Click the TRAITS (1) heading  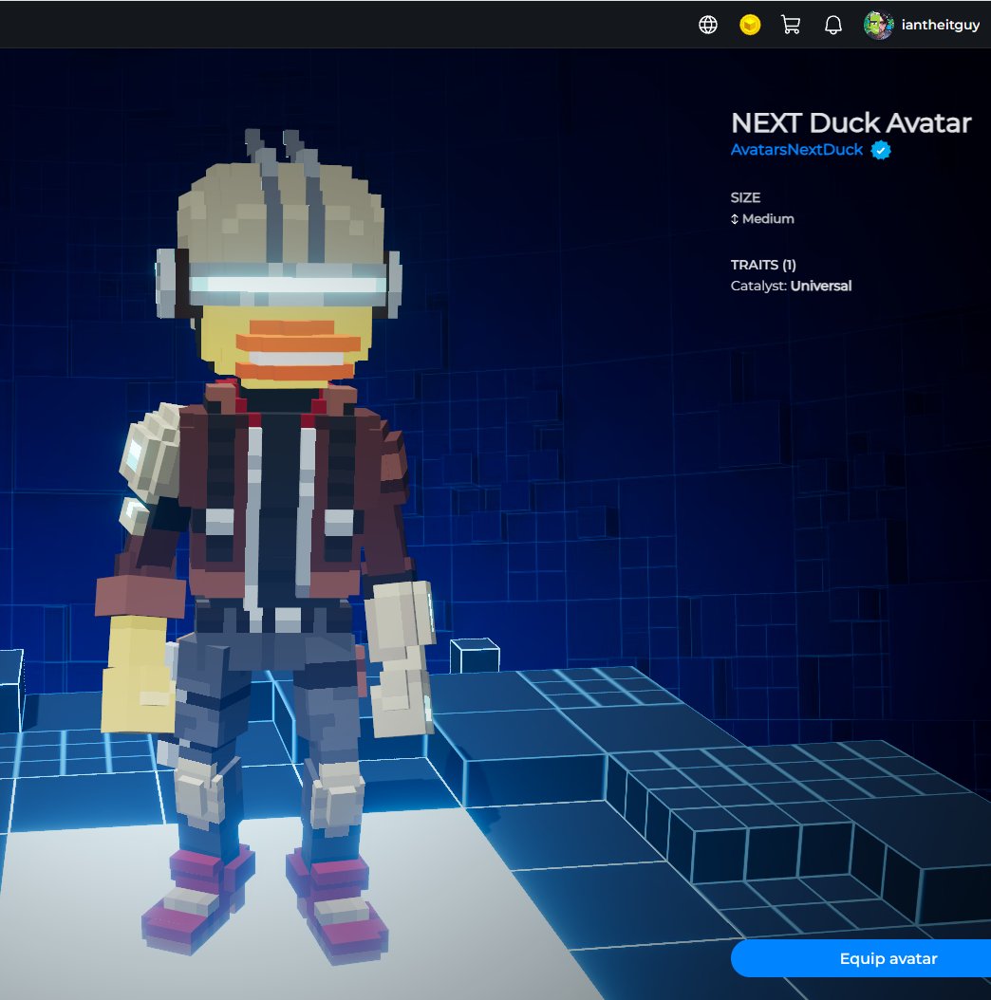click(x=763, y=265)
